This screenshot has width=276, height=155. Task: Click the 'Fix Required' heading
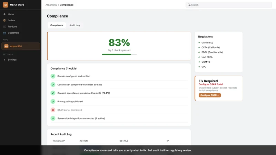pyautogui.click(x=208, y=81)
